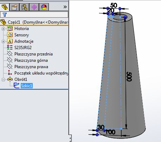Click the 500 height dimension

click(x=129, y=77)
